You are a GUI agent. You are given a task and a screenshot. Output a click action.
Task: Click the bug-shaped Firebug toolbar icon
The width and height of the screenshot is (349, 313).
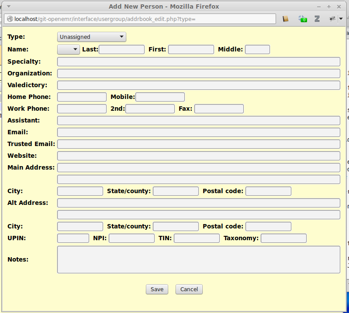point(332,19)
